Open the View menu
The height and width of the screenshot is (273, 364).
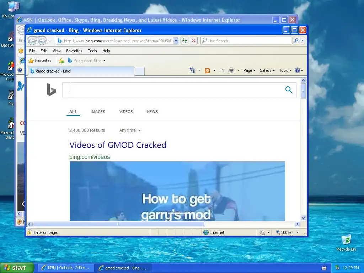57,51
